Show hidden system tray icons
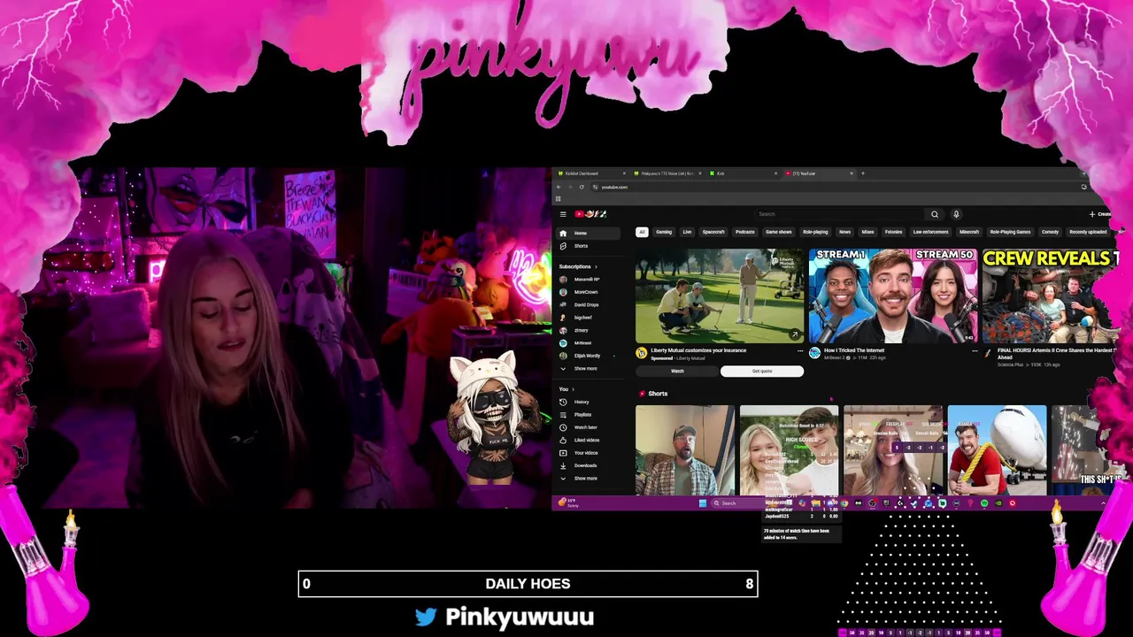The width and height of the screenshot is (1133, 637). click(1103, 503)
